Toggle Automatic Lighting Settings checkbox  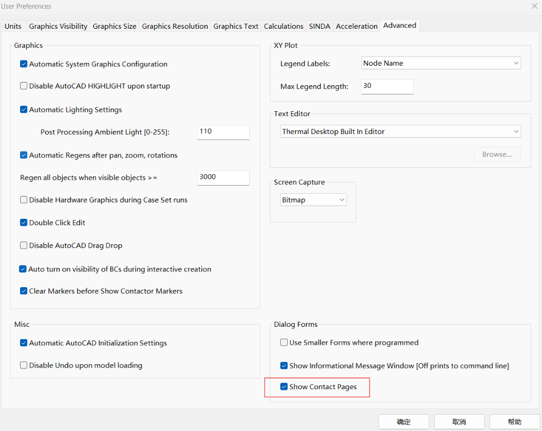(24, 110)
